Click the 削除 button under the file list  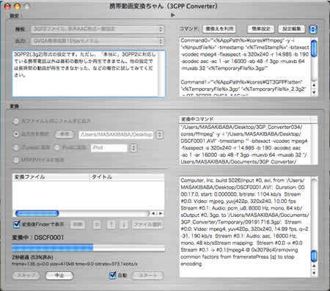78,225
